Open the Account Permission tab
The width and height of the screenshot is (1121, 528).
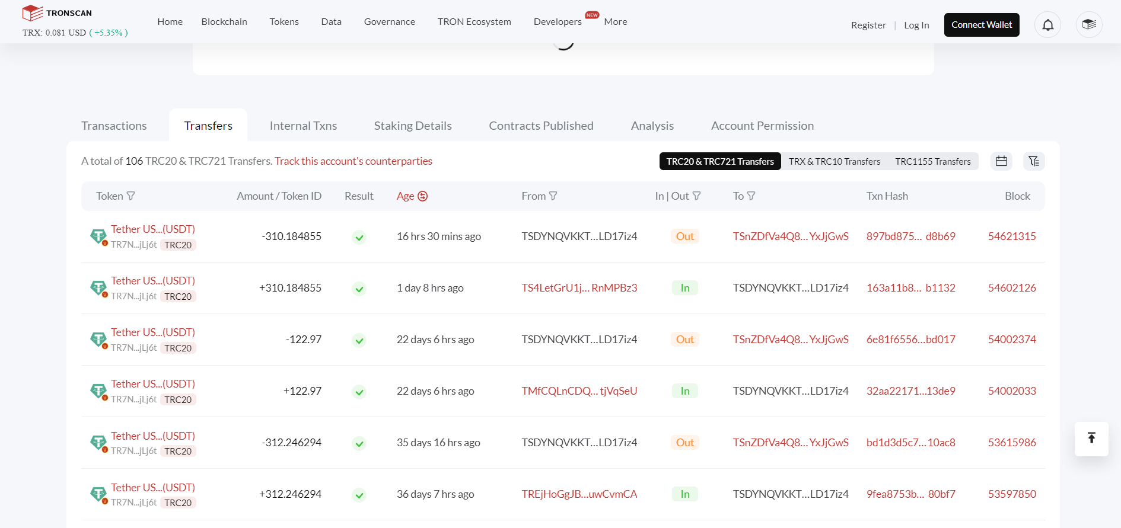click(x=762, y=126)
